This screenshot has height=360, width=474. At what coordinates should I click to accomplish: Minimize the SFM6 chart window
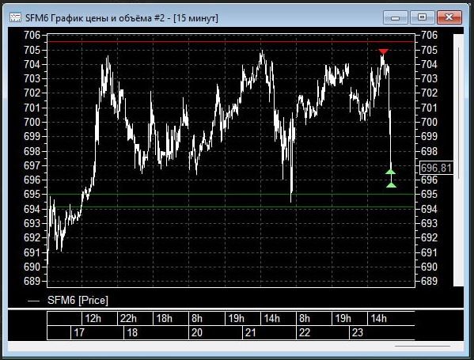[396, 17]
